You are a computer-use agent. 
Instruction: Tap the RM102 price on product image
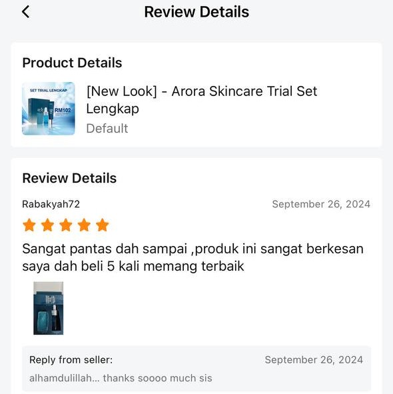coord(63,110)
